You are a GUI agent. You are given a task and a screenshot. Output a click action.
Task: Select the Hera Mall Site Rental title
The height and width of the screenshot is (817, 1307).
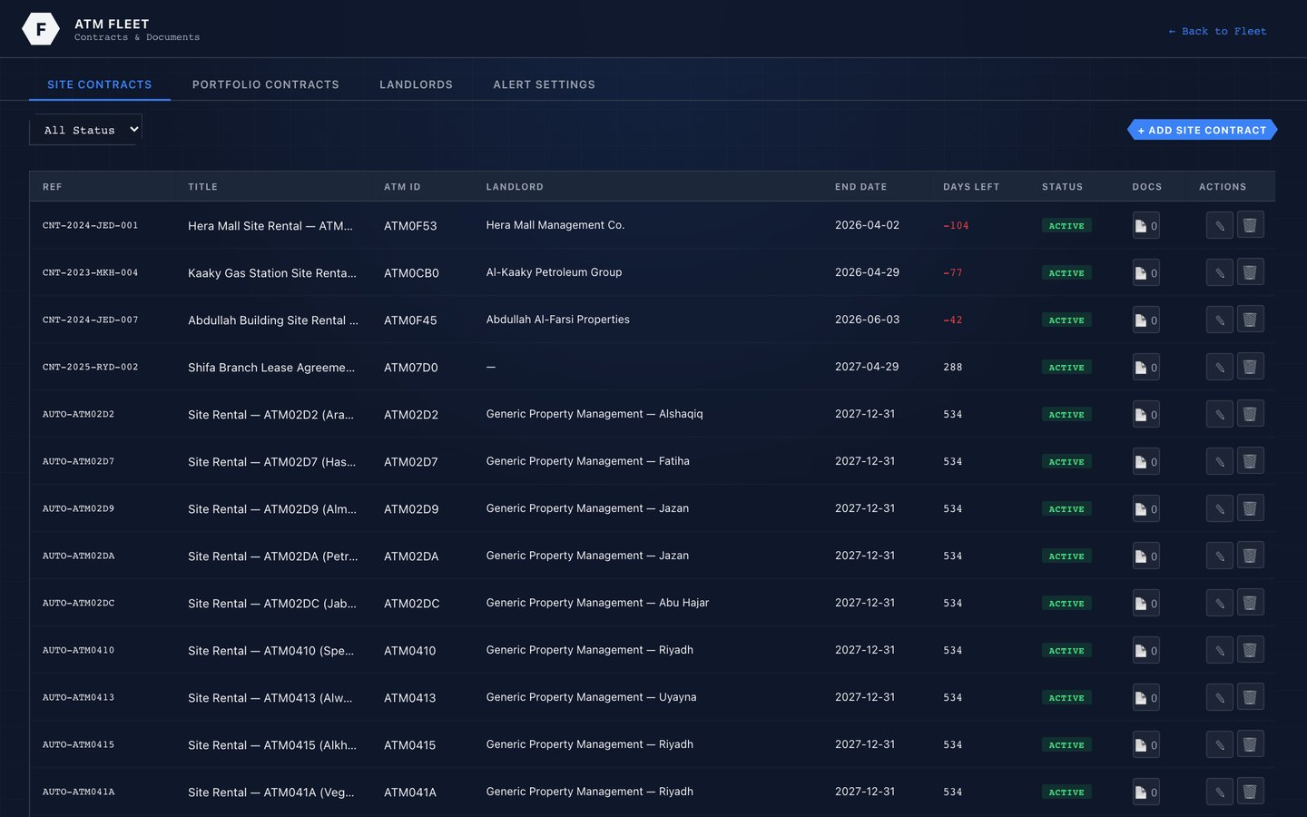[270, 226]
